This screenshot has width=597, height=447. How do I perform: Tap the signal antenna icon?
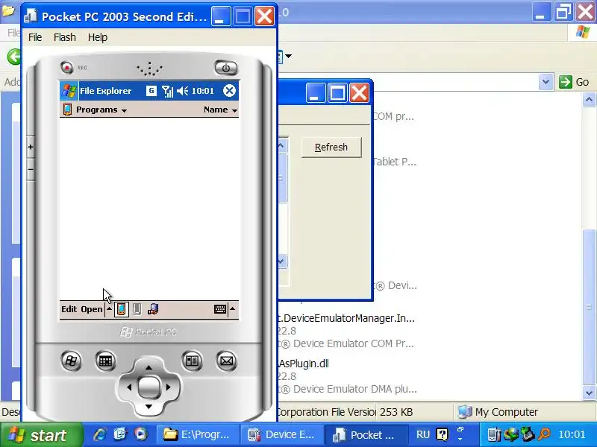167,91
